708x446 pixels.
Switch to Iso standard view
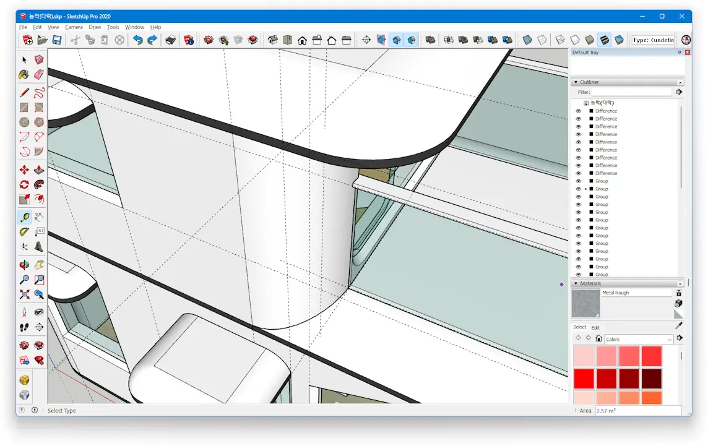pos(273,40)
